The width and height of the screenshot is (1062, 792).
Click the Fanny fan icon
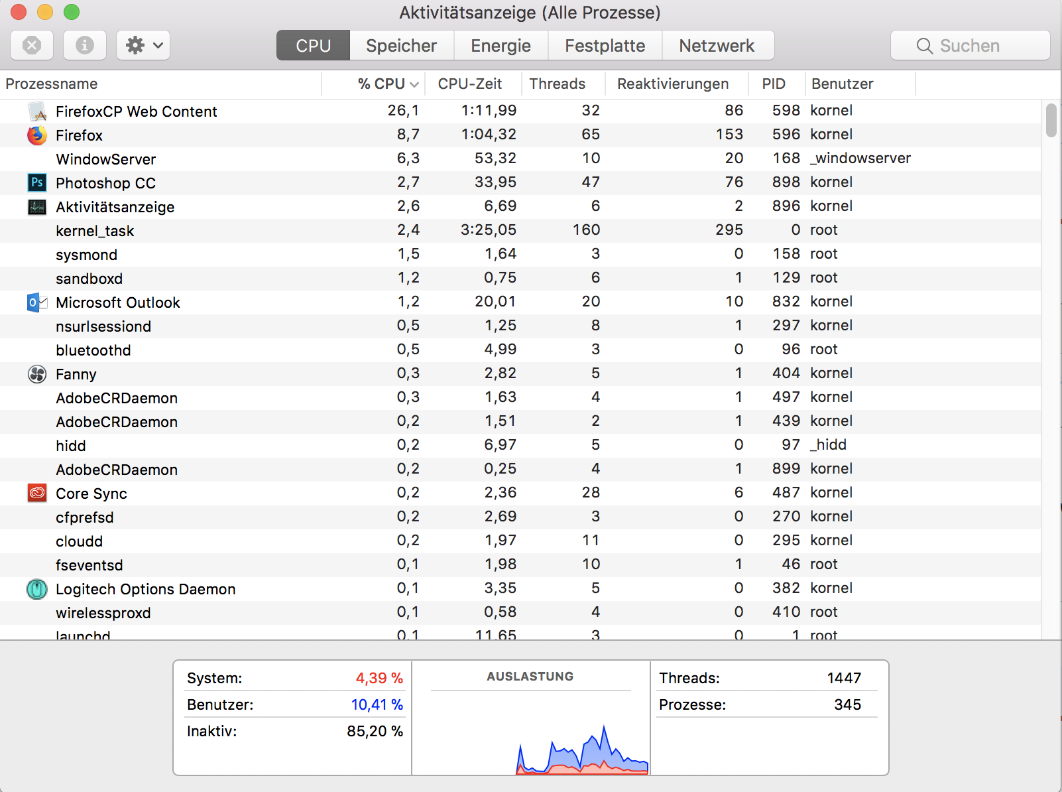(x=37, y=374)
